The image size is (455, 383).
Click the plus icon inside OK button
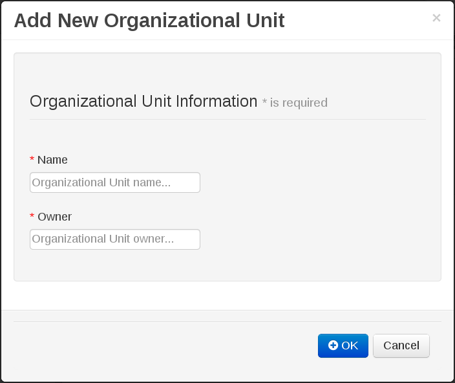pos(333,345)
